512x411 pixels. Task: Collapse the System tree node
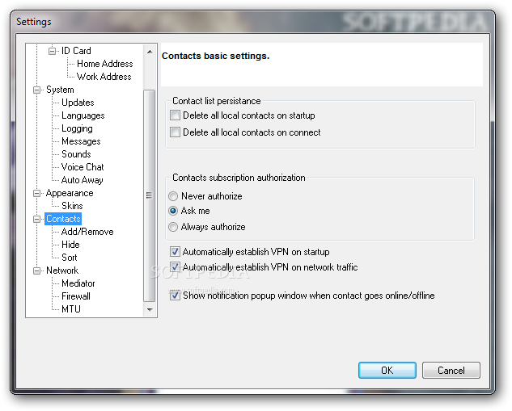[x=37, y=90]
